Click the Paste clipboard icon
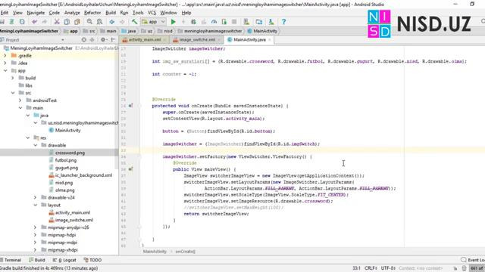The height and width of the screenshot is (272, 485). pyautogui.click(x=77, y=22)
